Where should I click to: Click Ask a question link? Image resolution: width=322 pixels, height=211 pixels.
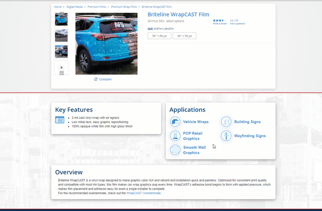237,24
